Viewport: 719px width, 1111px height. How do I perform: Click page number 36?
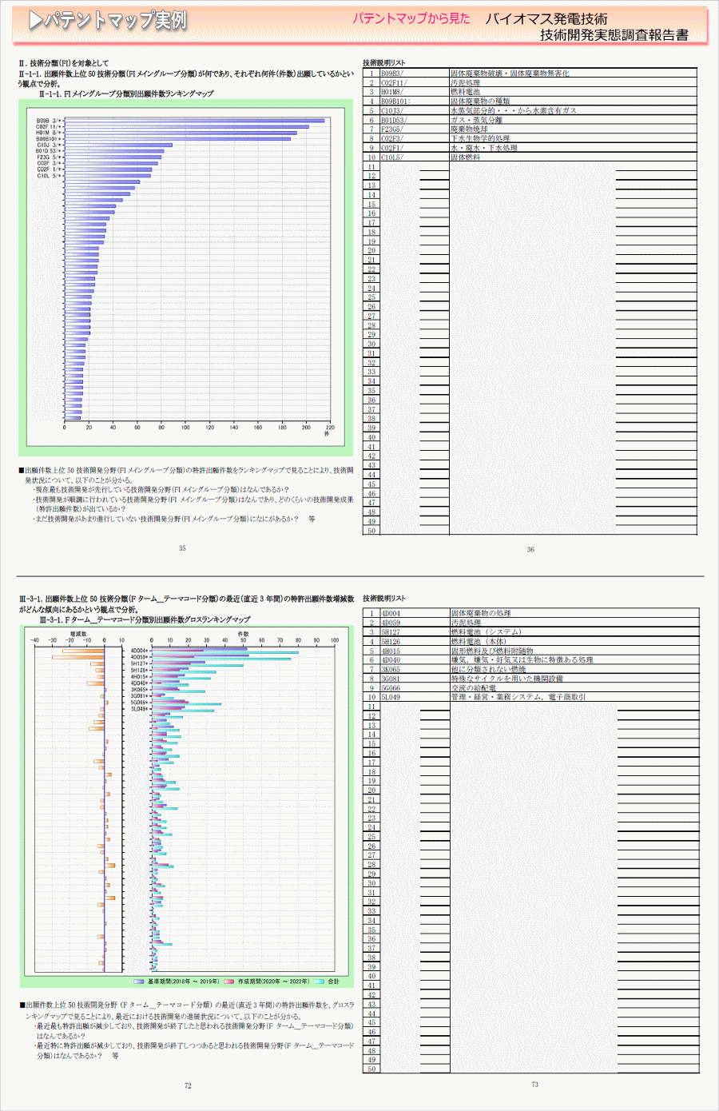[x=530, y=550]
